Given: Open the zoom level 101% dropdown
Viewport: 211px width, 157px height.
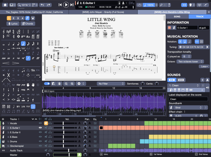Looking at the screenshot, I should click(24, 5).
